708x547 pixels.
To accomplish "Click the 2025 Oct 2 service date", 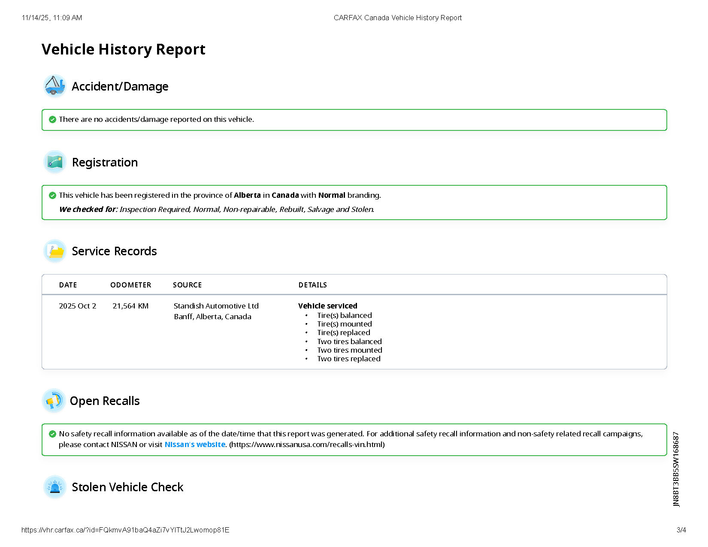I will 78,306.
